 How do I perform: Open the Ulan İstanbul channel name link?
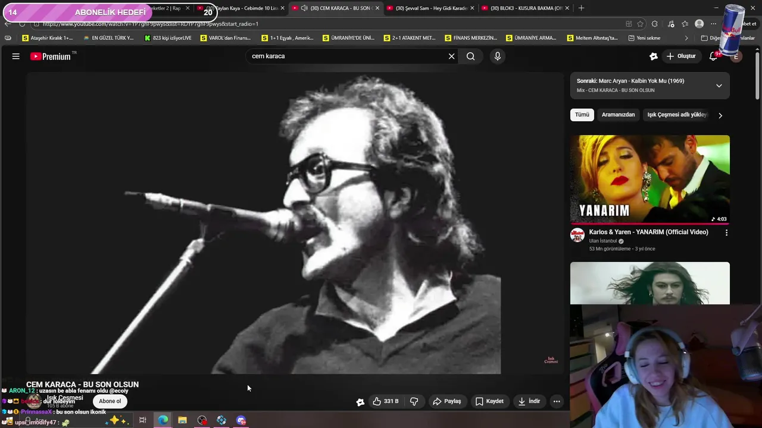click(603, 241)
